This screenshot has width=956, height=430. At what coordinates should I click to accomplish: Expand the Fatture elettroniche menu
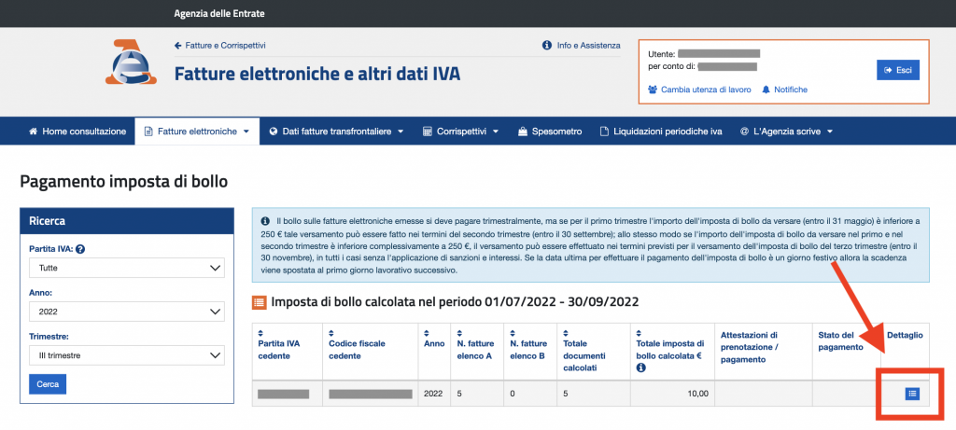pyautogui.click(x=197, y=131)
